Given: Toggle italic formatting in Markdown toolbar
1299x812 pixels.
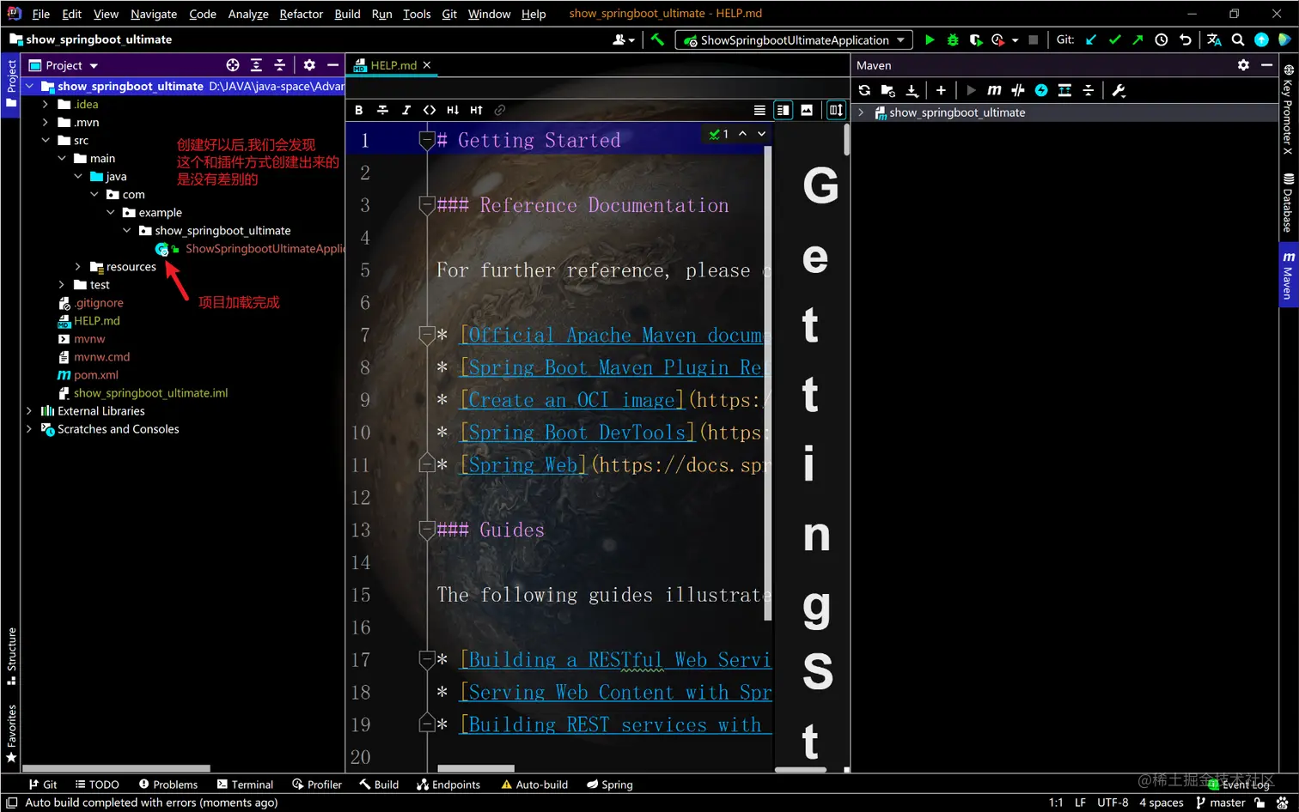Looking at the screenshot, I should coord(406,110).
